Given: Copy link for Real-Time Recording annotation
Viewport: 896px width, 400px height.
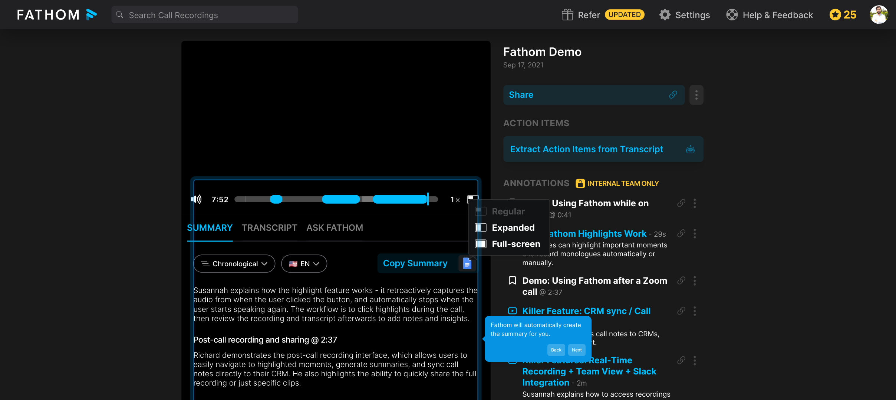Looking at the screenshot, I should coord(681,360).
